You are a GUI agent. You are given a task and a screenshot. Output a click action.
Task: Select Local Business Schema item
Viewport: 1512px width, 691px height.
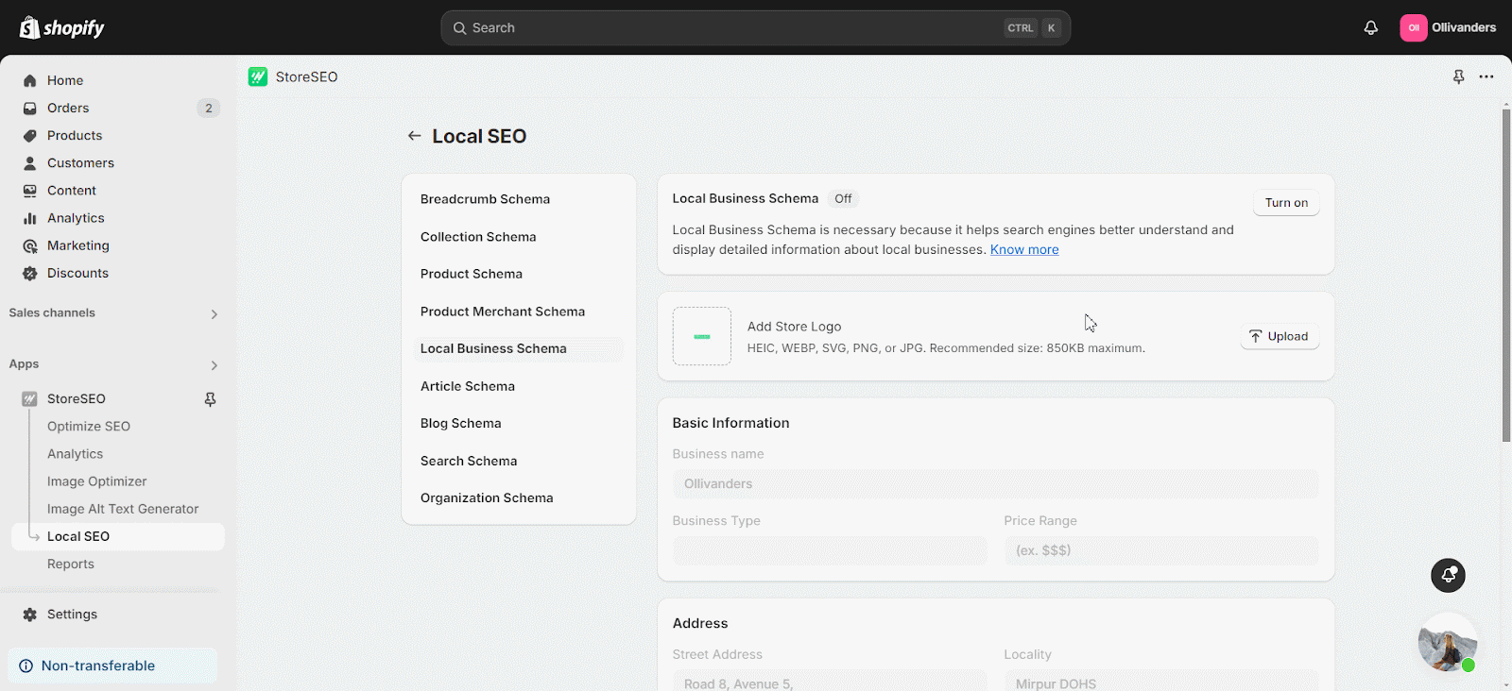[518, 348]
